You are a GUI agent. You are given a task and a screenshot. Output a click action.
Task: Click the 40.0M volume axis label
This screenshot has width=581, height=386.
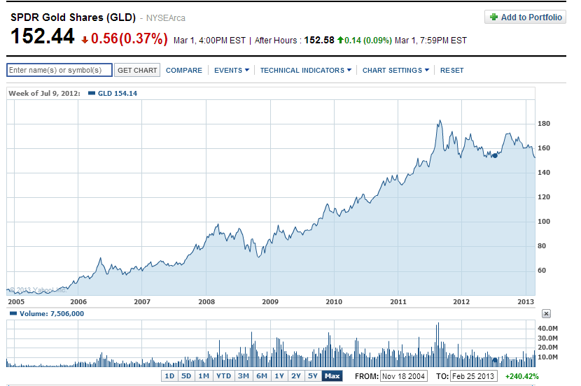547,328
